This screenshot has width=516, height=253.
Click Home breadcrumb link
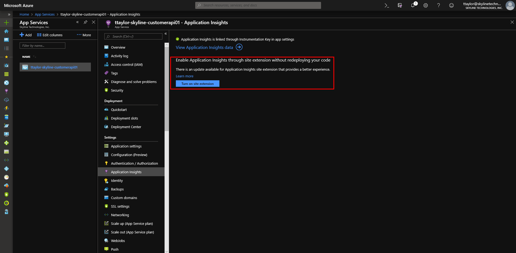(x=24, y=15)
